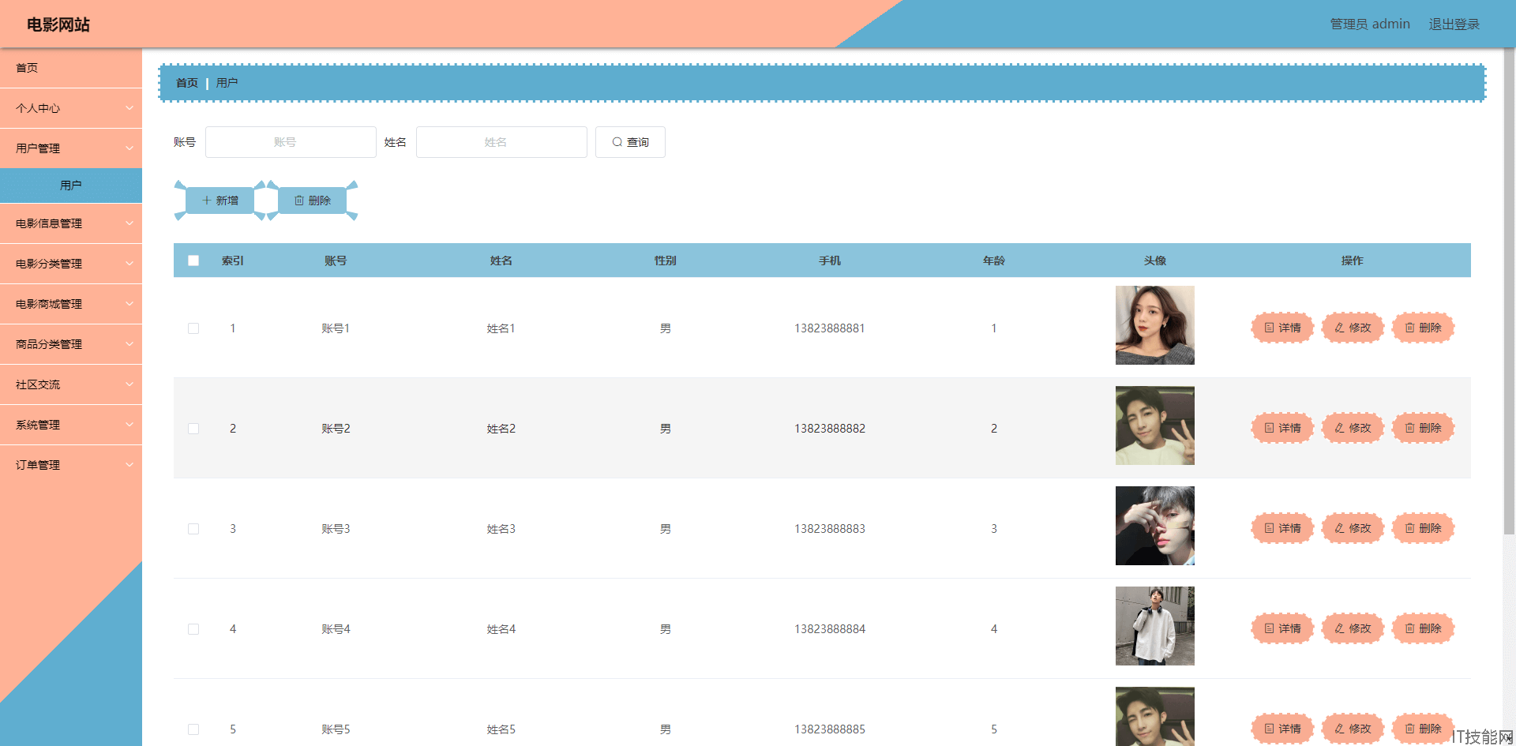Click 用户 in the breadcrumb
Screen dimensions: 1516x746
click(x=227, y=83)
